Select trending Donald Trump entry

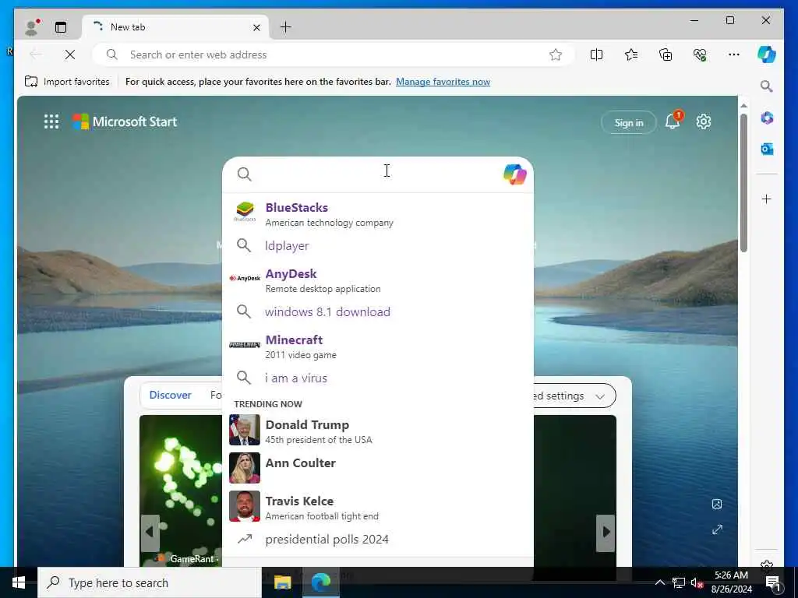click(378, 431)
